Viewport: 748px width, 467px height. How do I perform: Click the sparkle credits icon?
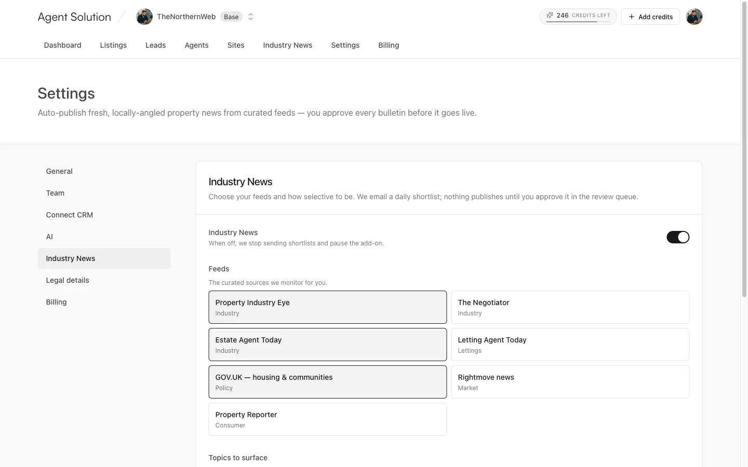coord(550,16)
